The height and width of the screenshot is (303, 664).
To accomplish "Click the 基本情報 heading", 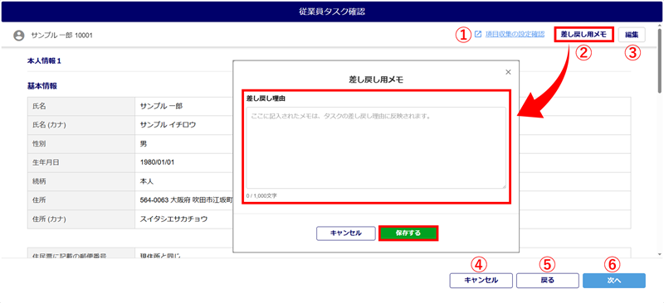I will click(x=42, y=86).
